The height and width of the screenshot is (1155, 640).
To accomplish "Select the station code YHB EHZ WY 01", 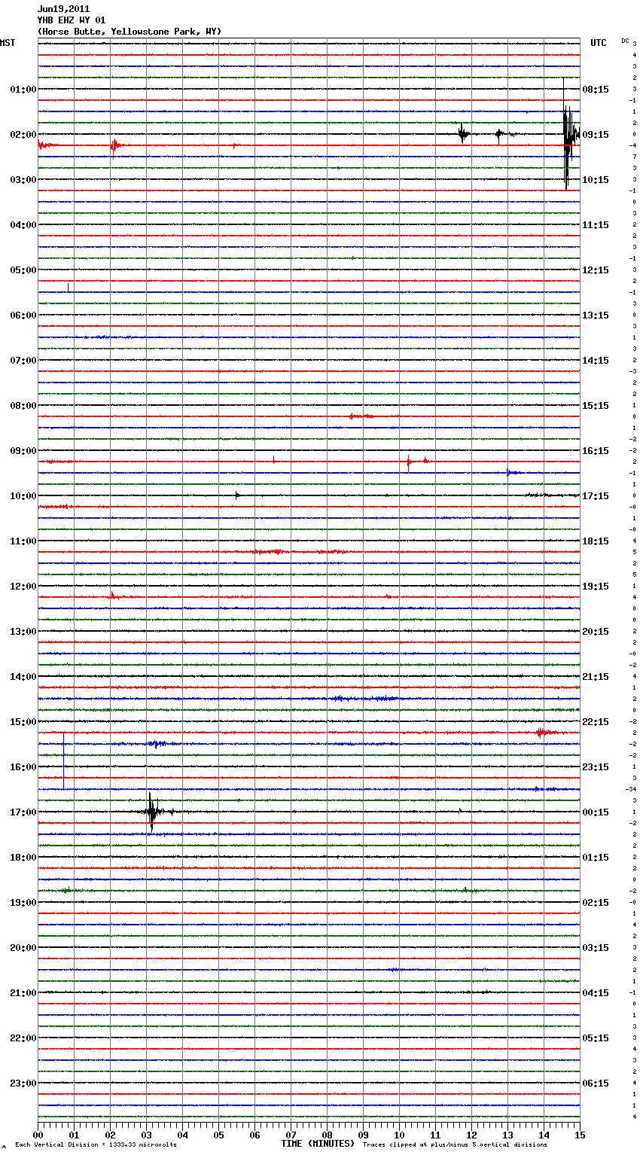I will [x=72, y=20].
